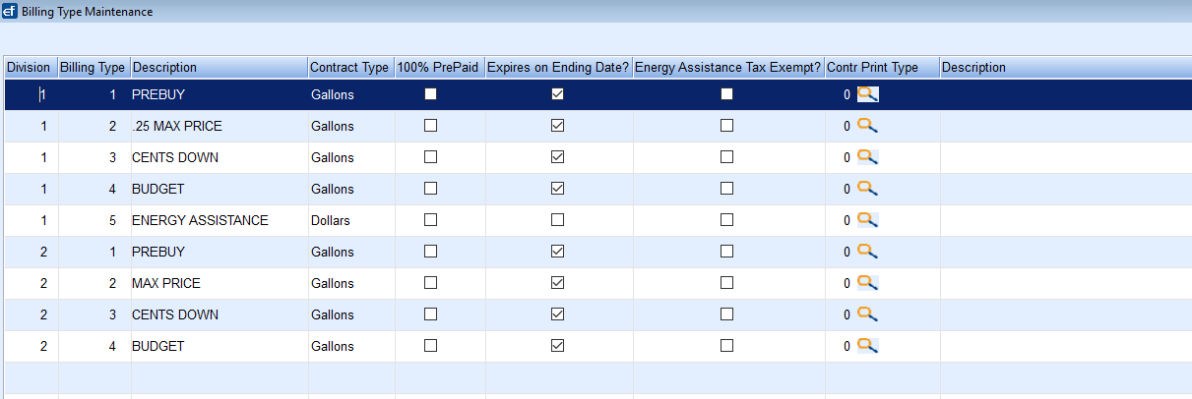Open lookup icon in Division 2 CENTS DOWN row
This screenshot has width=1192, height=399.
(x=867, y=314)
